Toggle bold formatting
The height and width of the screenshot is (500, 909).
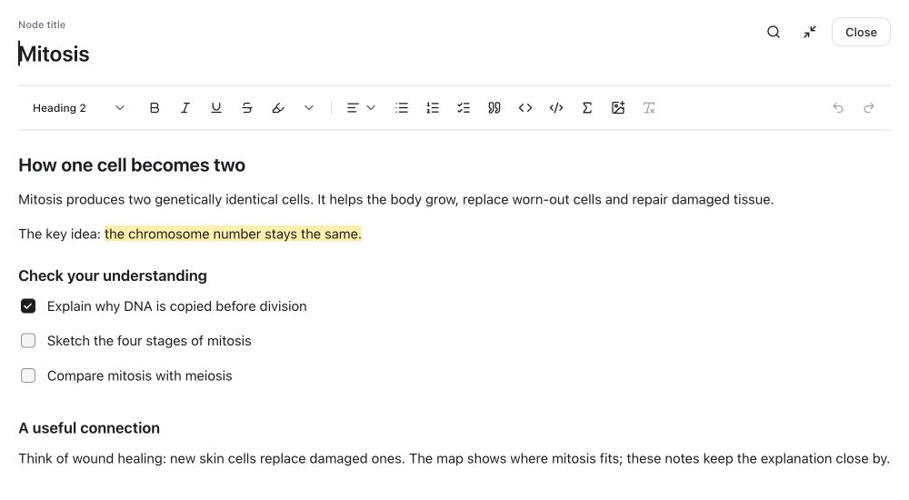pos(155,108)
